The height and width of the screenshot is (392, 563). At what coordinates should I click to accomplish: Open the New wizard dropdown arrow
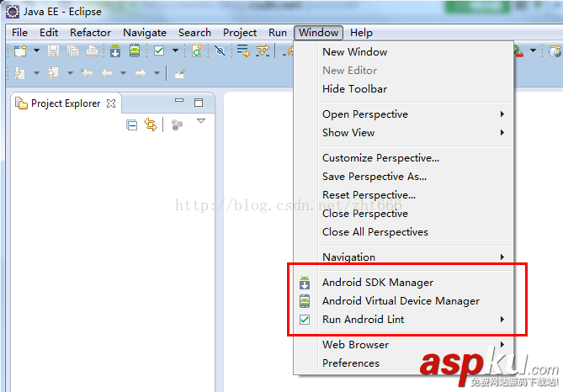click(37, 50)
